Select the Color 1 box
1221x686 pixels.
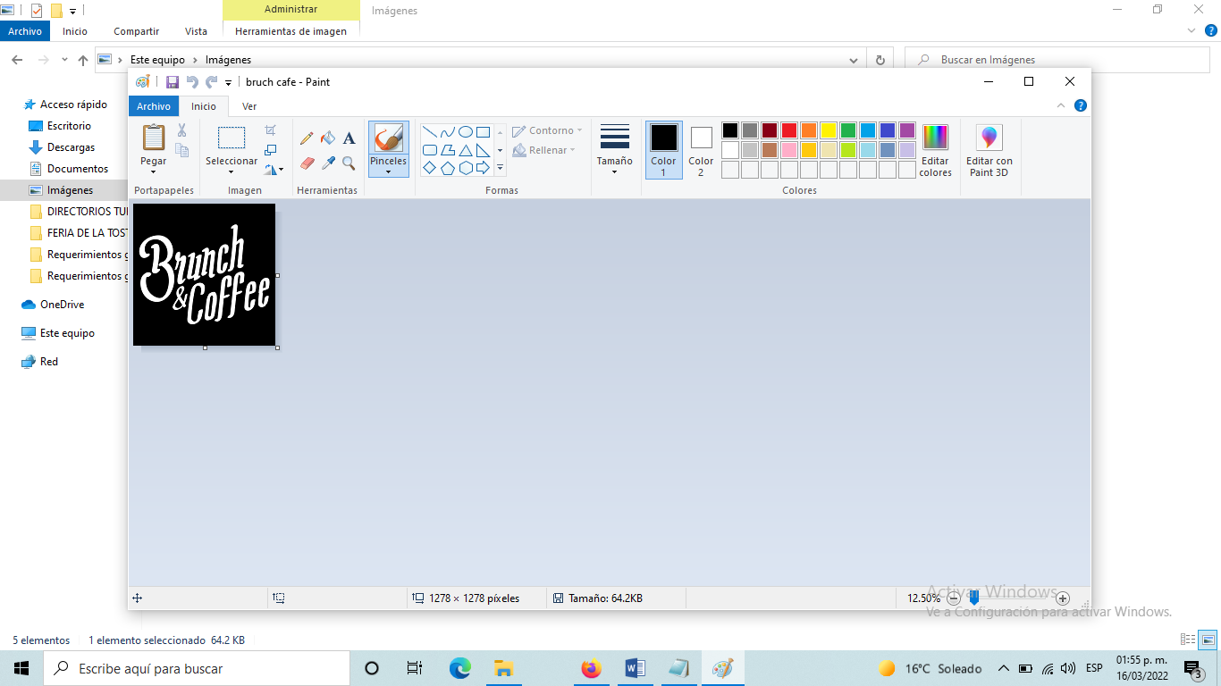point(663,150)
